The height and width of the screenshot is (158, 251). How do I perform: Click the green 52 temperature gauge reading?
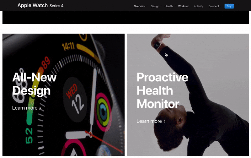pos(29,136)
